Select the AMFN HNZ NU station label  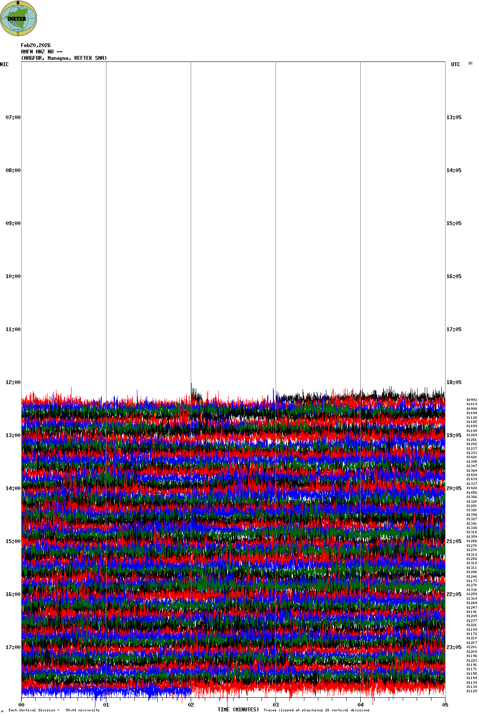42,52
